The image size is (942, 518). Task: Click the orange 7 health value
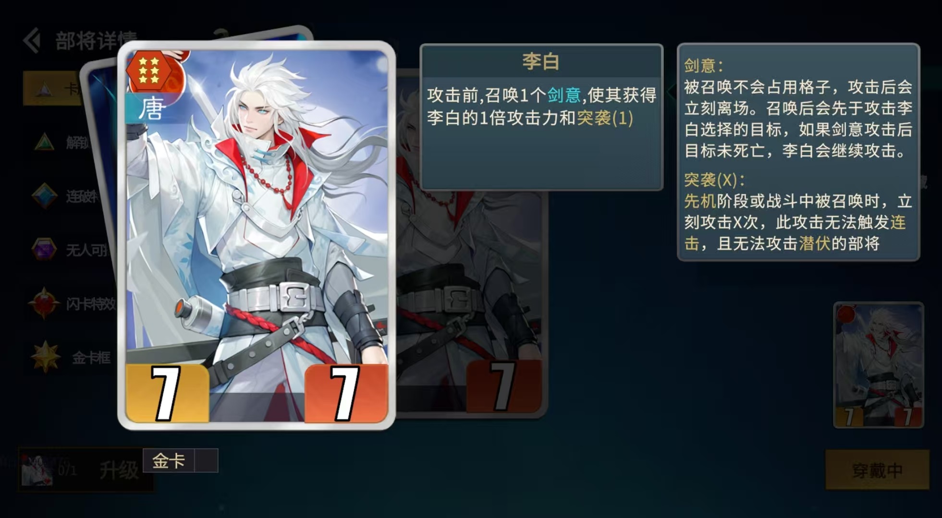click(346, 393)
